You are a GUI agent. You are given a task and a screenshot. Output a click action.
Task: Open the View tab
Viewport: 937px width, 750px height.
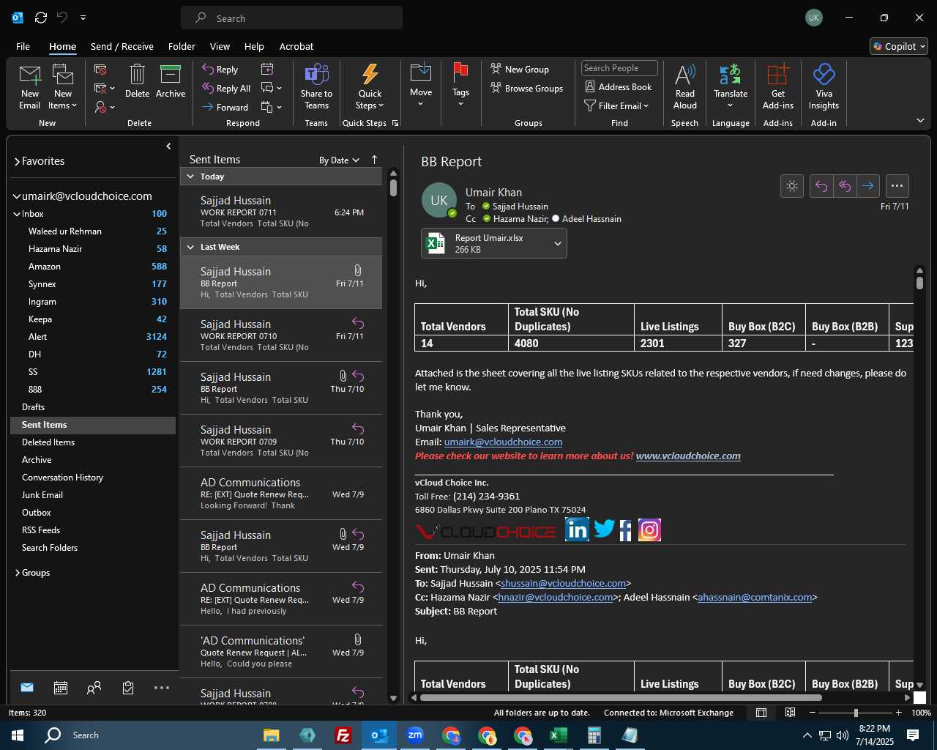coord(220,46)
